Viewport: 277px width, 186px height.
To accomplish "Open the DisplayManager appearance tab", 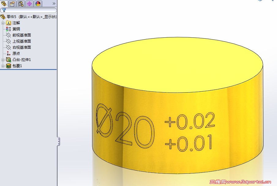I will click(x=38, y=4).
